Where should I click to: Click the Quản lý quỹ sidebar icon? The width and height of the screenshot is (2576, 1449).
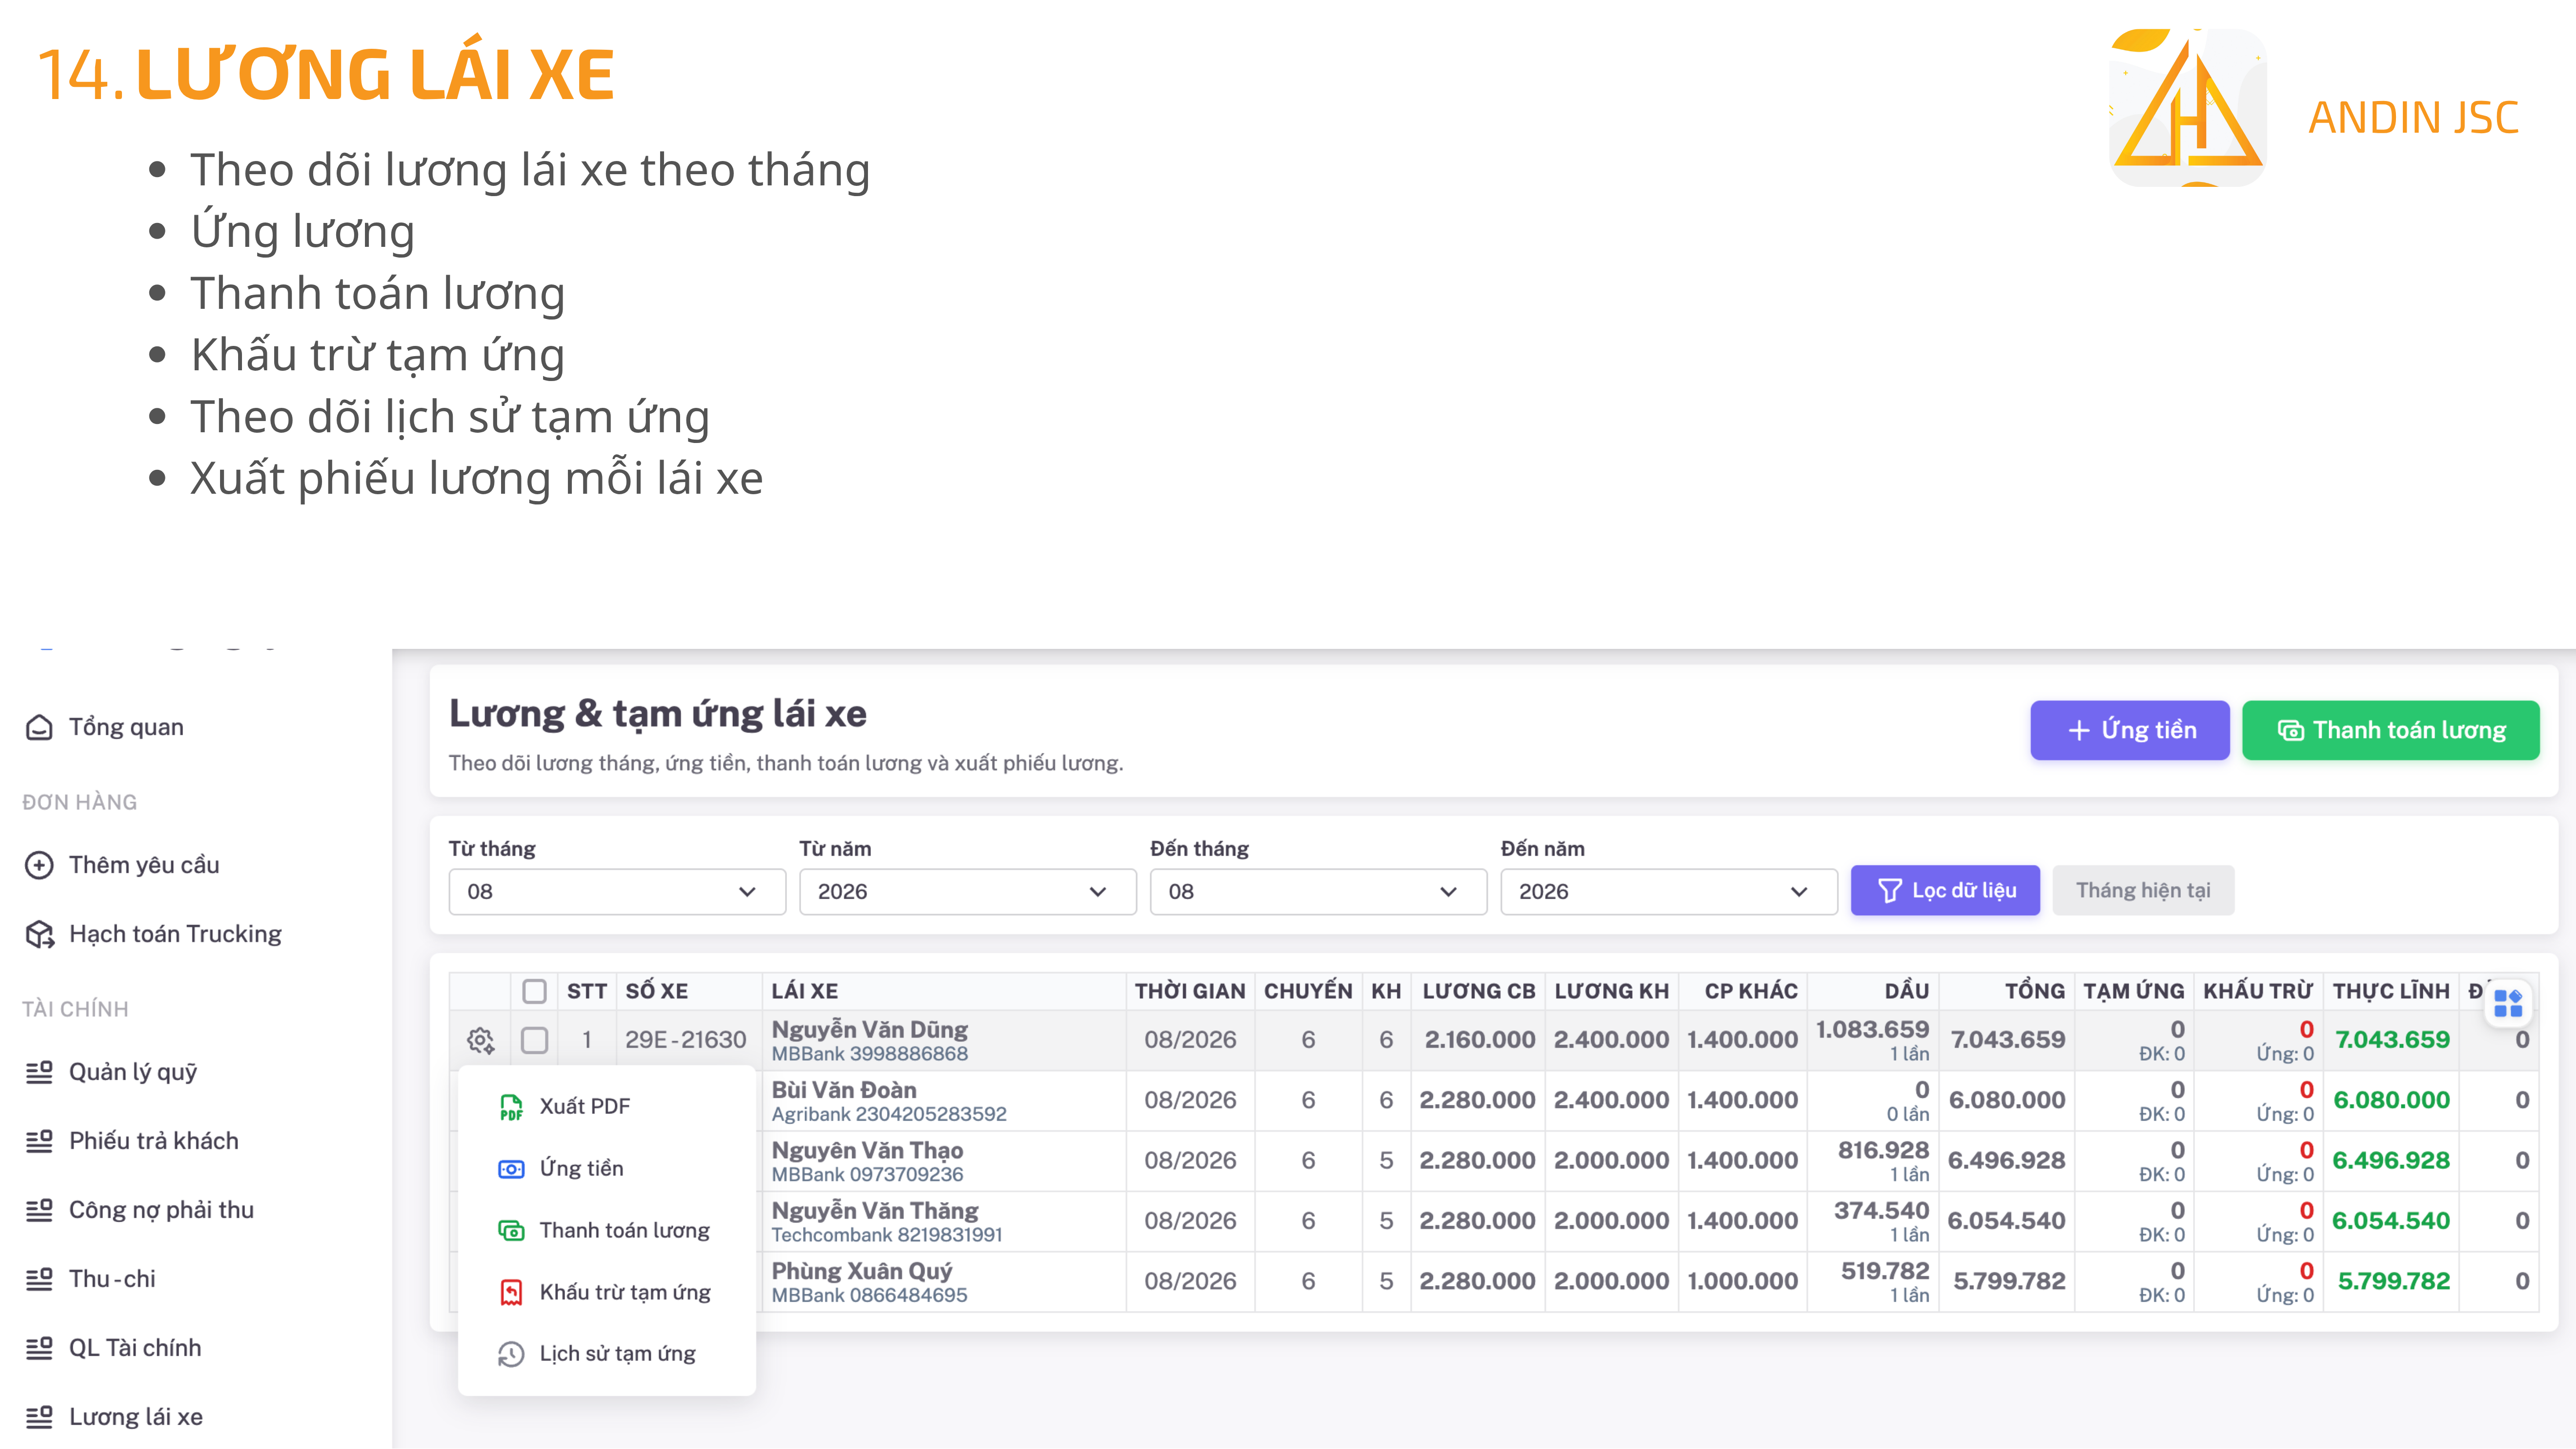coord(39,1072)
